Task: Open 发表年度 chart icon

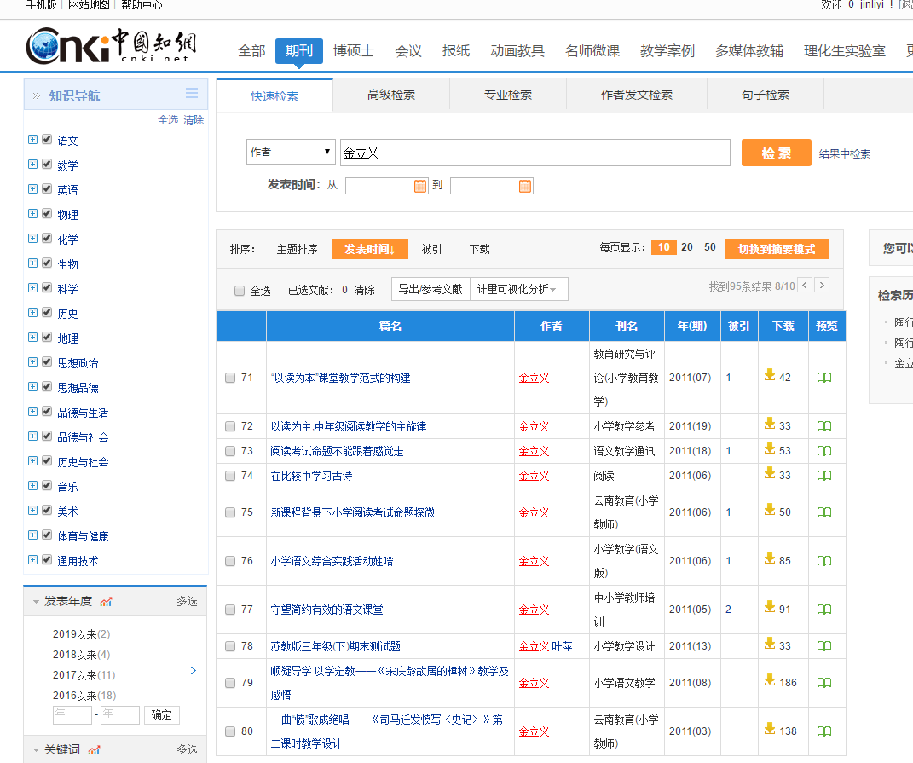Action: (x=106, y=602)
